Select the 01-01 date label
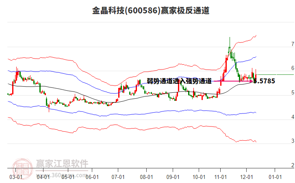This screenshot has width=295, height=183. click(x=275, y=177)
